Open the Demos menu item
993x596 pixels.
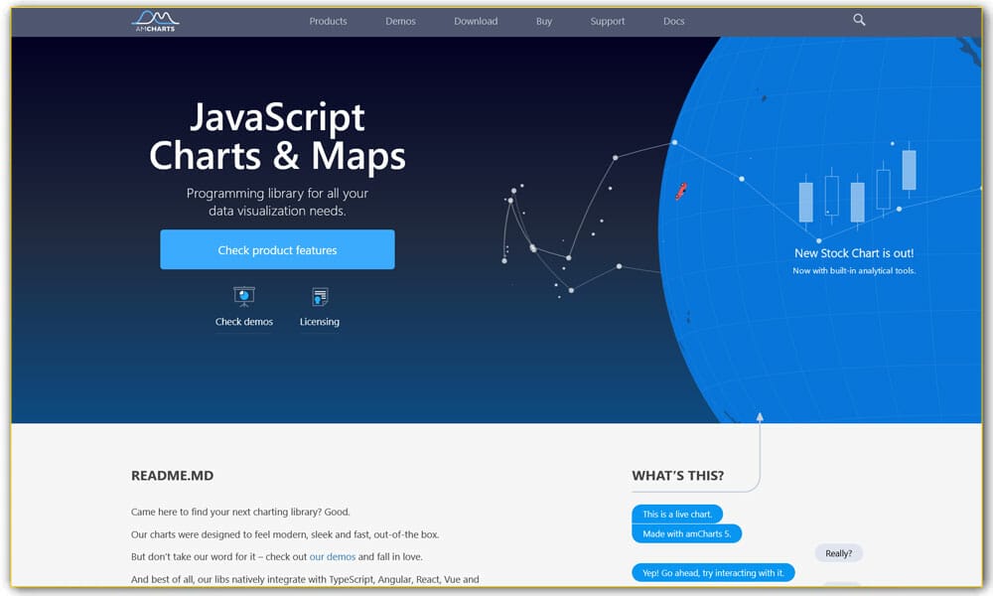click(400, 21)
